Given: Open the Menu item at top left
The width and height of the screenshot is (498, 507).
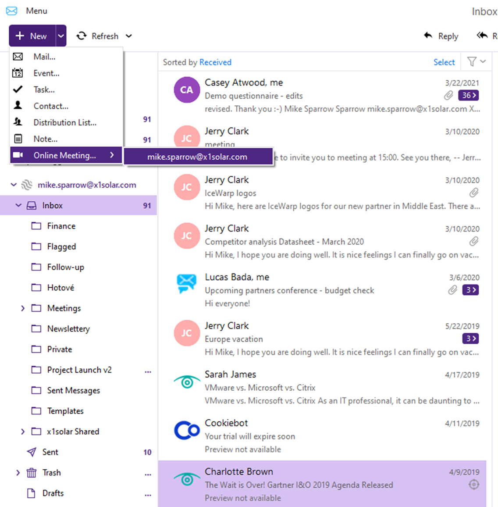Looking at the screenshot, I should [36, 11].
